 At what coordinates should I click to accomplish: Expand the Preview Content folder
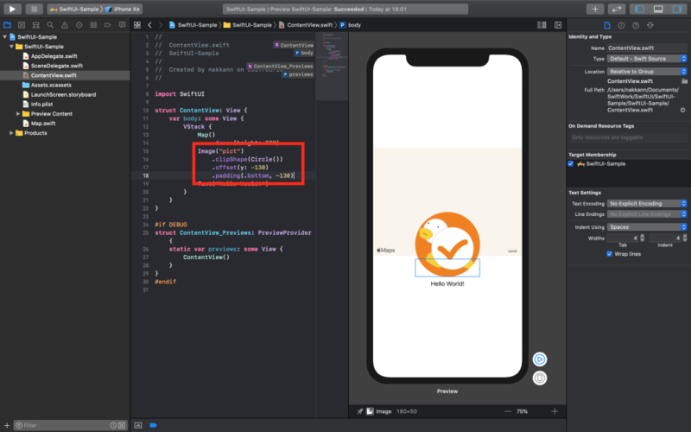pos(18,114)
